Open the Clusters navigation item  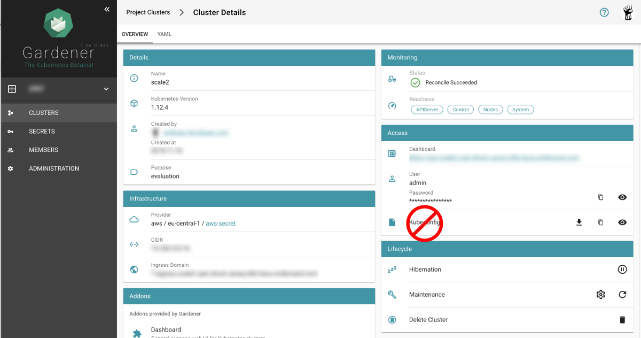pos(44,113)
